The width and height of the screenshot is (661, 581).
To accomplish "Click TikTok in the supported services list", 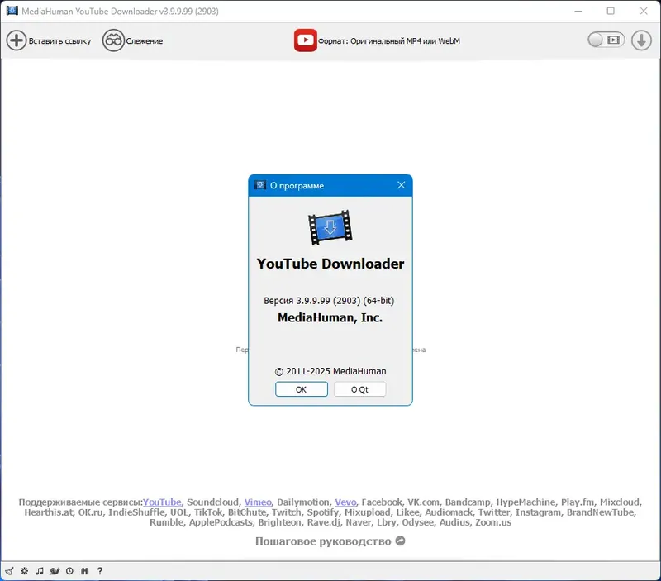I will (208, 512).
